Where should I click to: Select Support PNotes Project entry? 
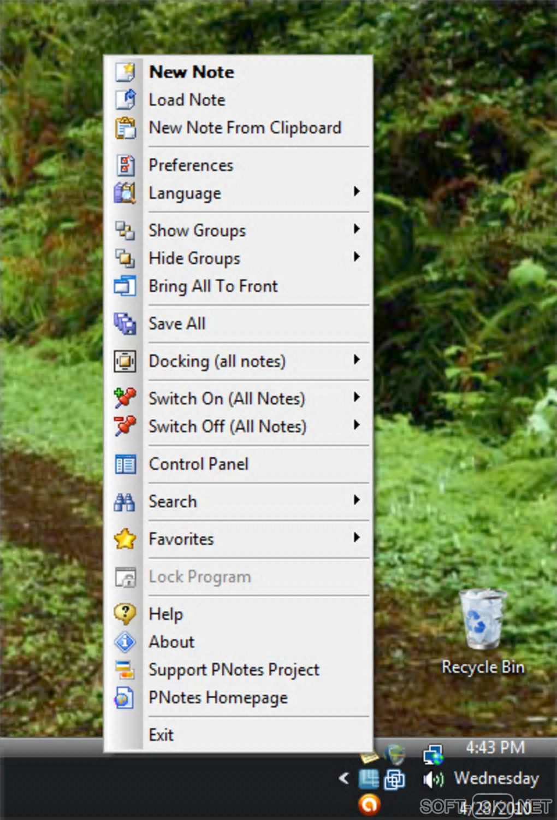(x=238, y=670)
